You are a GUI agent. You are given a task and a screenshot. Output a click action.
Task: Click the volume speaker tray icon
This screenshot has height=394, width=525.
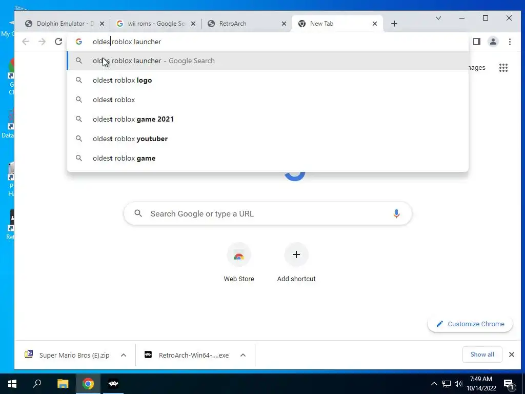point(458,384)
